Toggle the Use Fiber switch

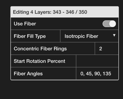(109, 24)
